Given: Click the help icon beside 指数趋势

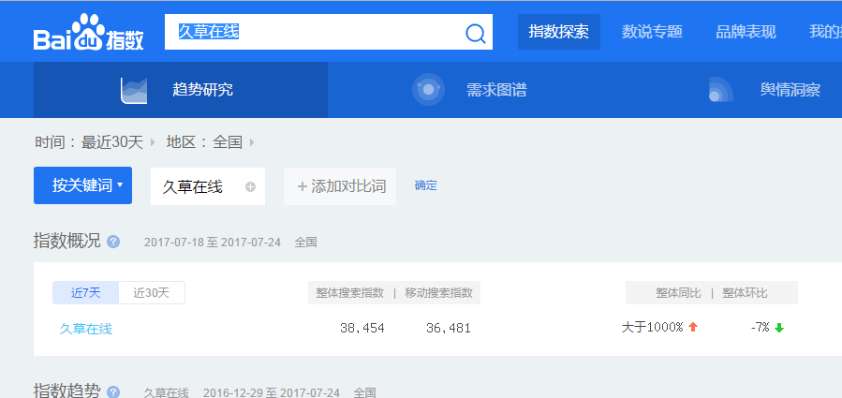Looking at the screenshot, I should 112,392.
